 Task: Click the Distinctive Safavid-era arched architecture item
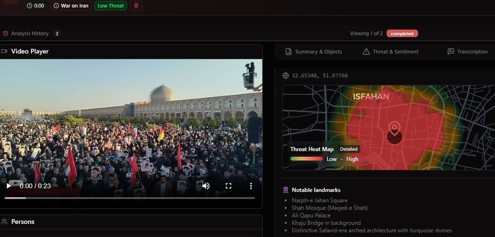pyautogui.click(x=372, y=231)
